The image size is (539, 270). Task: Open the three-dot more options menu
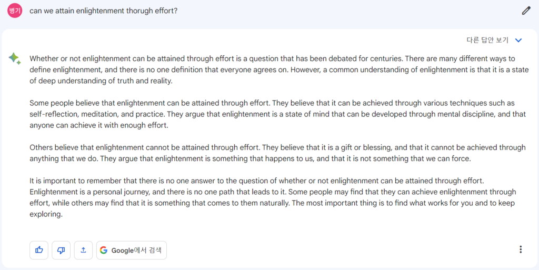(521, 249)
